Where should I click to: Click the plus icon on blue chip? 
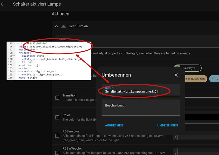[212, 79]
